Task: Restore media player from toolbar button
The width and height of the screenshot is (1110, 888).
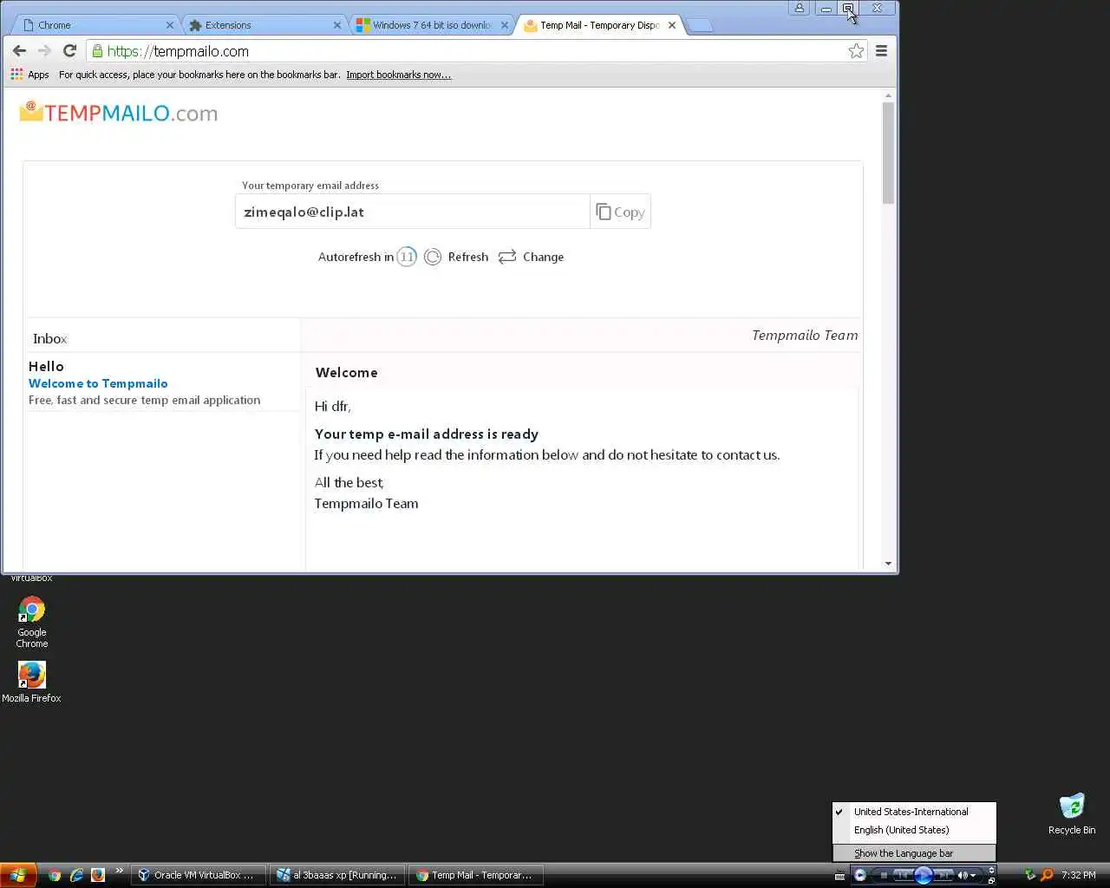Action: [x=991, y=880]
